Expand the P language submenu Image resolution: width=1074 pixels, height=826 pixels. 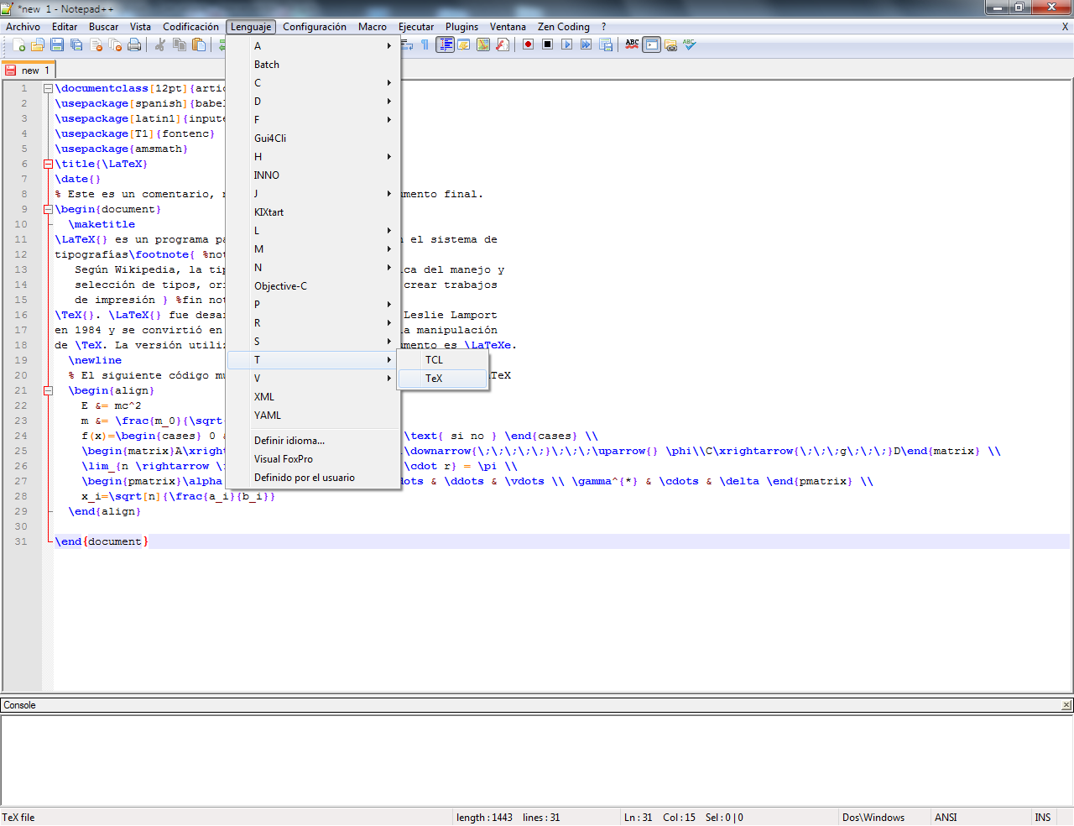click(311, 304)
